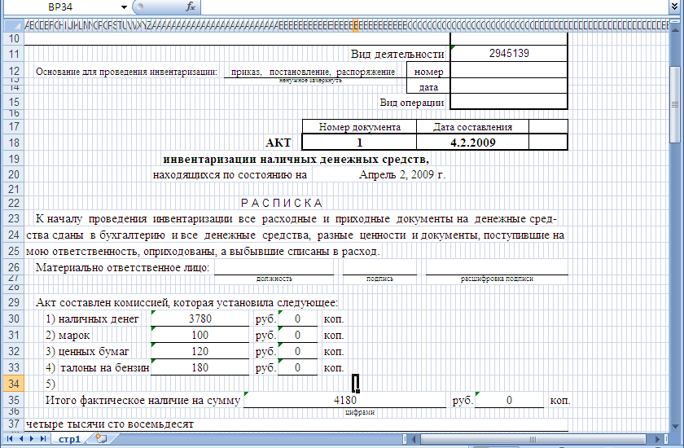684x448 pixels.
Task: Expand the formula bar chevron
Action: click(x=674, y=7)
